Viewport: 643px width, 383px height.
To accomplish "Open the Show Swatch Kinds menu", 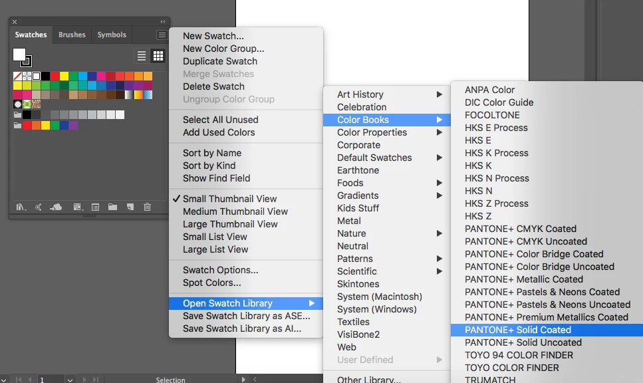I will tap(78, 207).
